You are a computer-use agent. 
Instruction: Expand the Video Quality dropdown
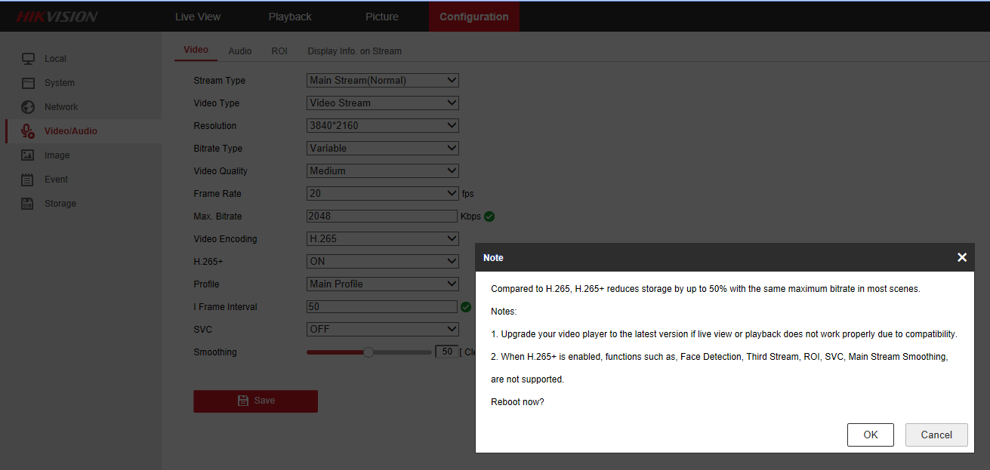point(382,170)
